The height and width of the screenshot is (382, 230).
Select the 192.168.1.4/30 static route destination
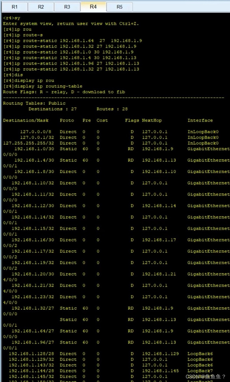(34, 160)
